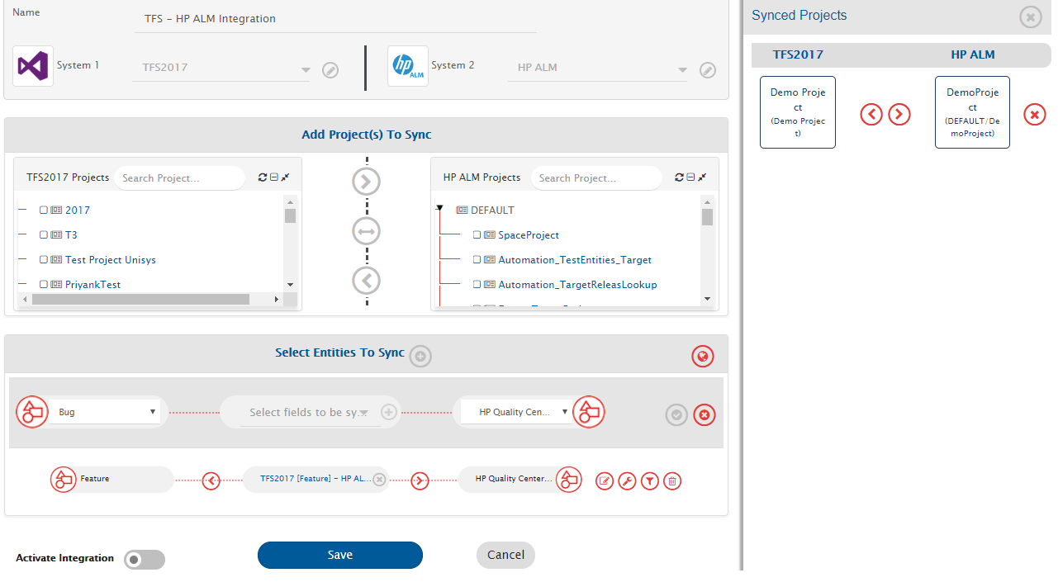This screenshot has height=582, width=1058.
Task: Click bidirectional sync arrow between project lists
Action: point(367,232)
